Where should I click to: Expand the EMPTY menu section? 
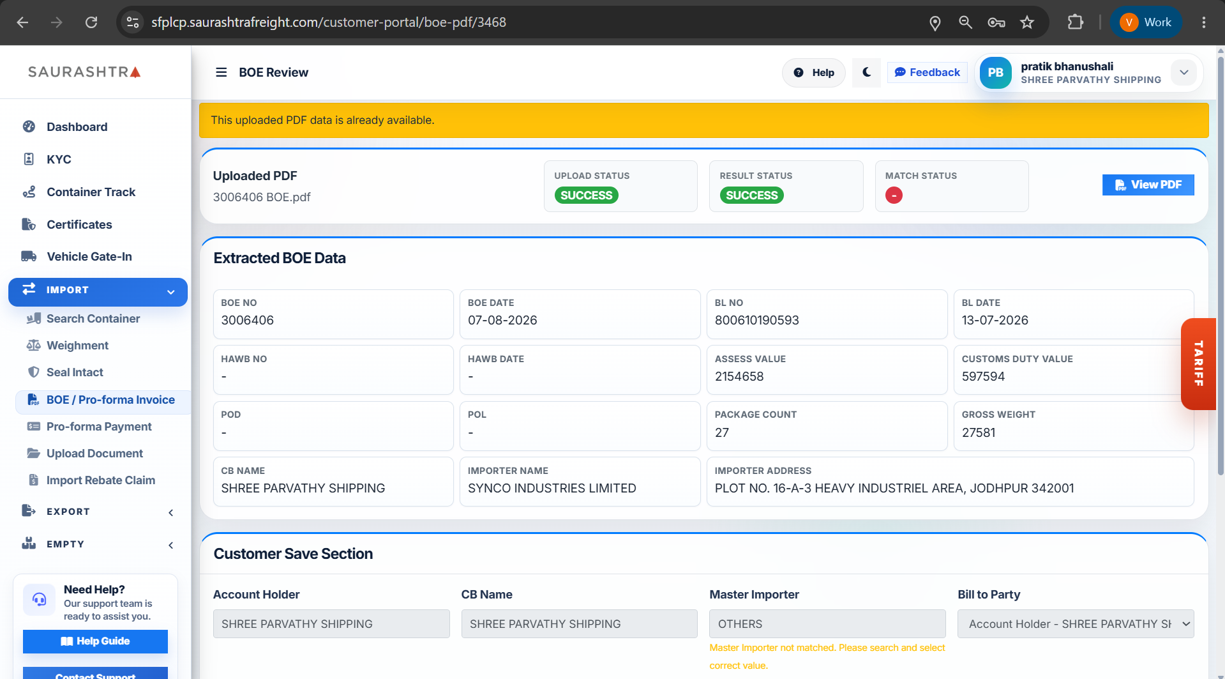(98, 544)
